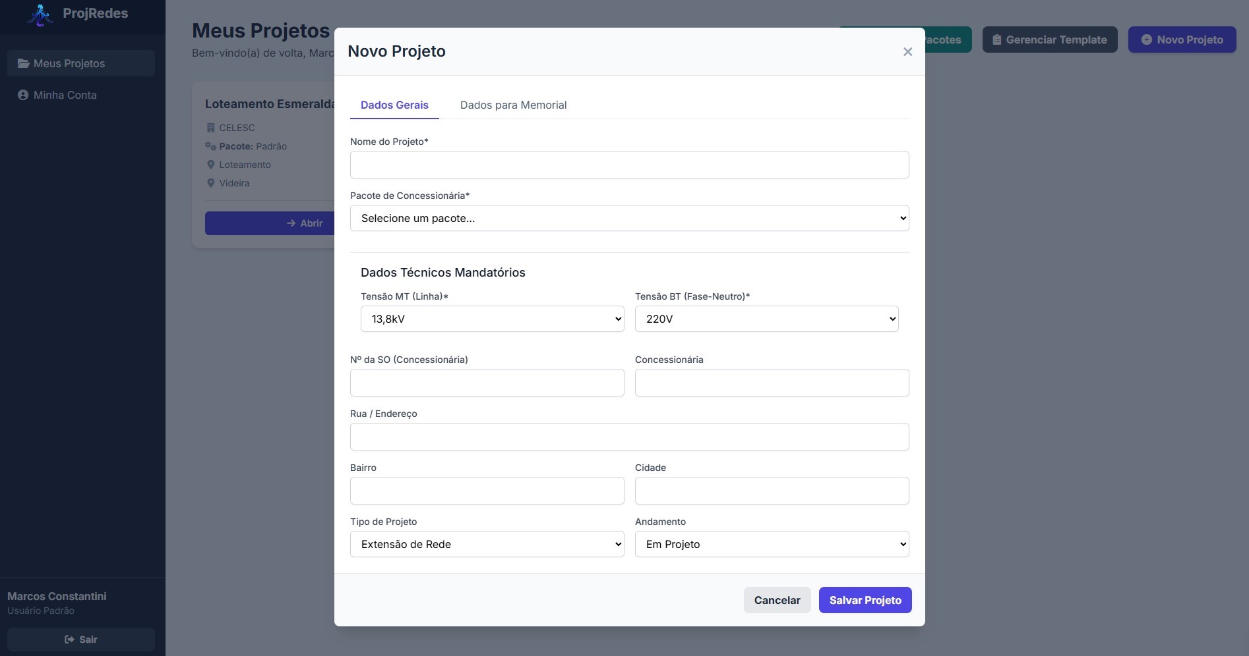Focus the Nome do Projeto input field
1249x656 pixels.
pos(629,165)
